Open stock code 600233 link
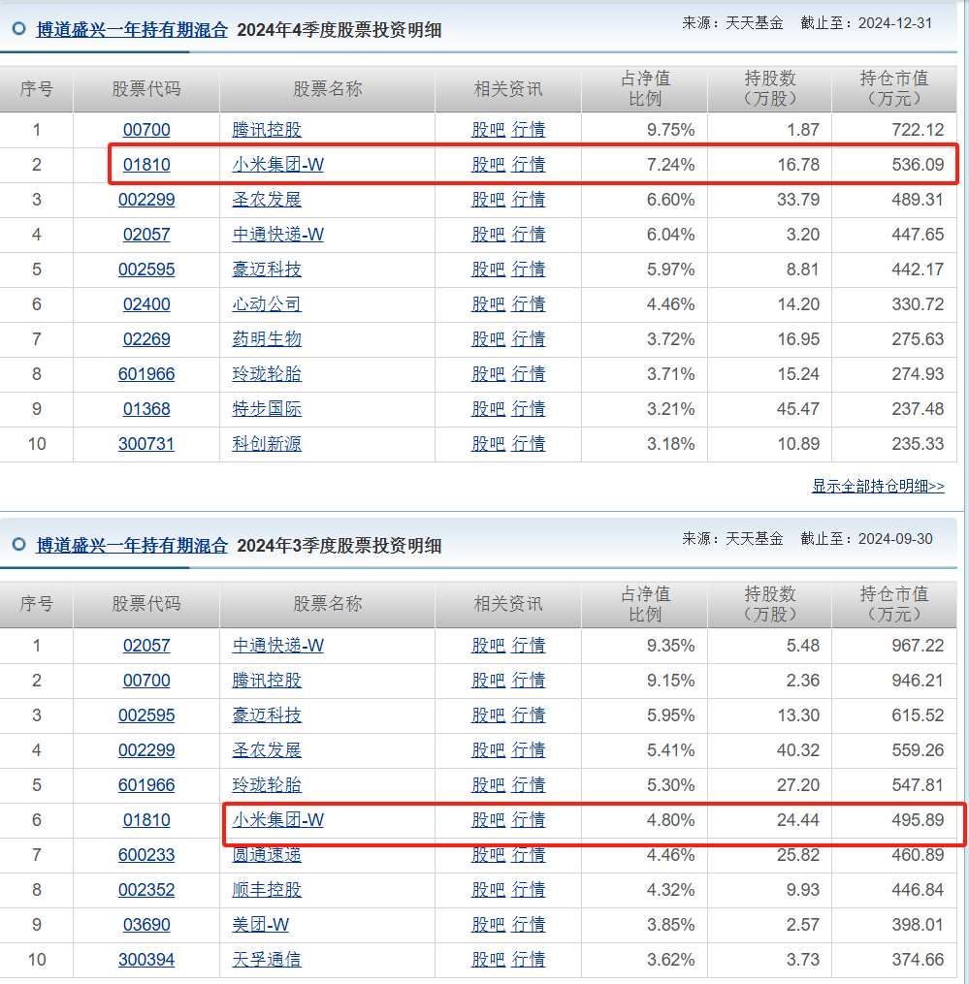 [x=146, y=855]
